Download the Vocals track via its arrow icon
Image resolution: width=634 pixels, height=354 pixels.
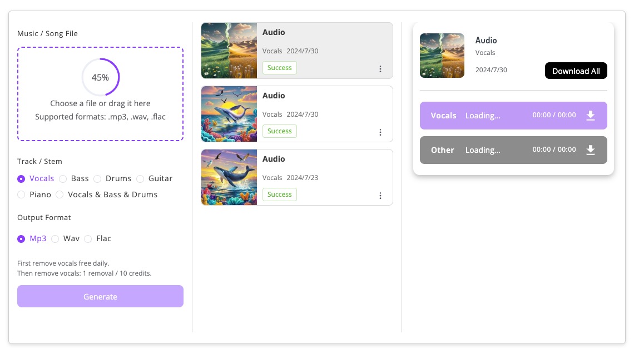tap(590, 116)
